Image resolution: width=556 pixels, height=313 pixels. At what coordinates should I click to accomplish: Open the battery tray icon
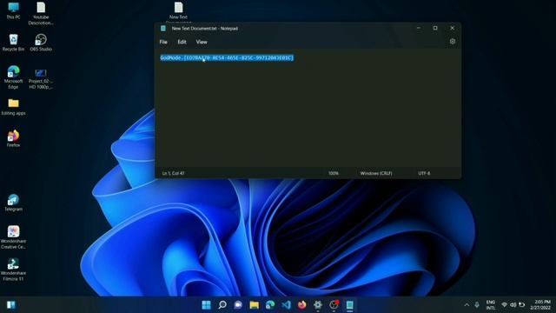click(521, 305)
